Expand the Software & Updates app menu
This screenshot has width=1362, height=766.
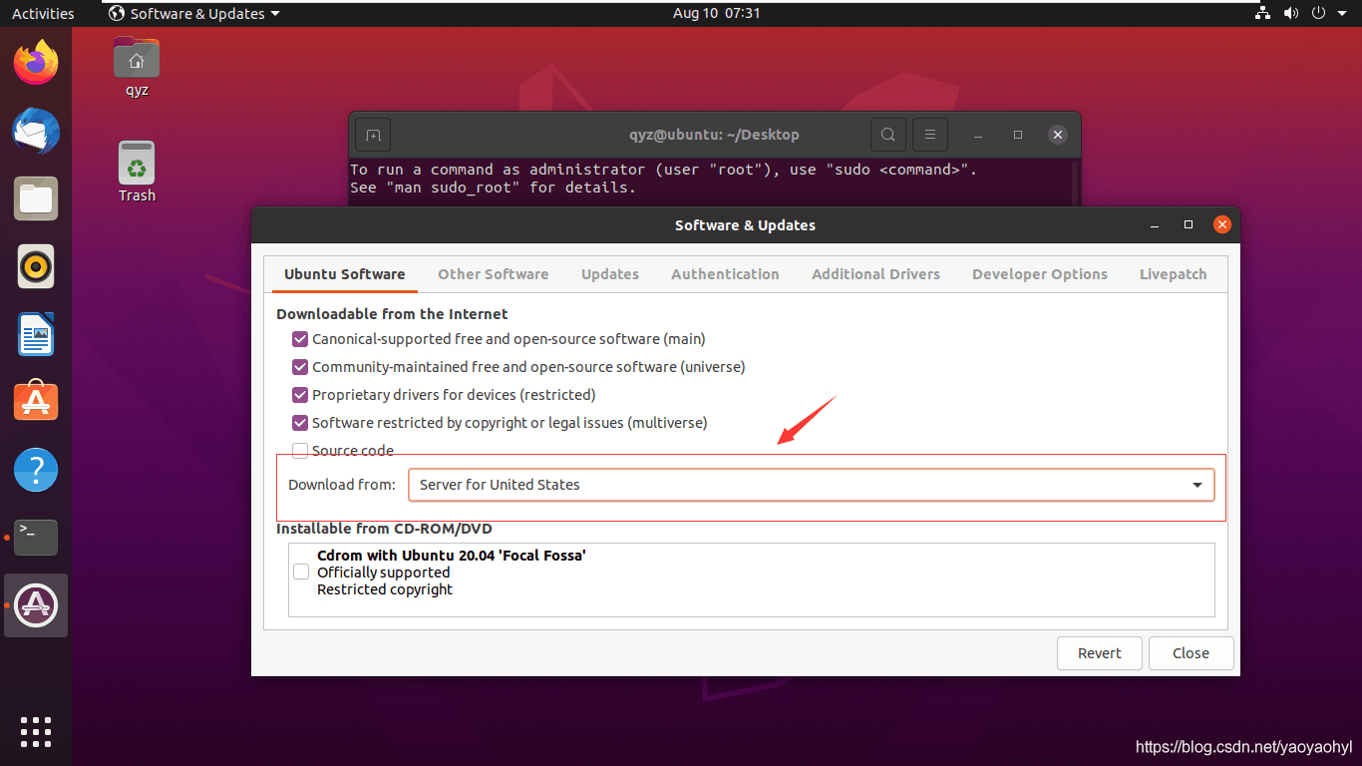point(194,13)
